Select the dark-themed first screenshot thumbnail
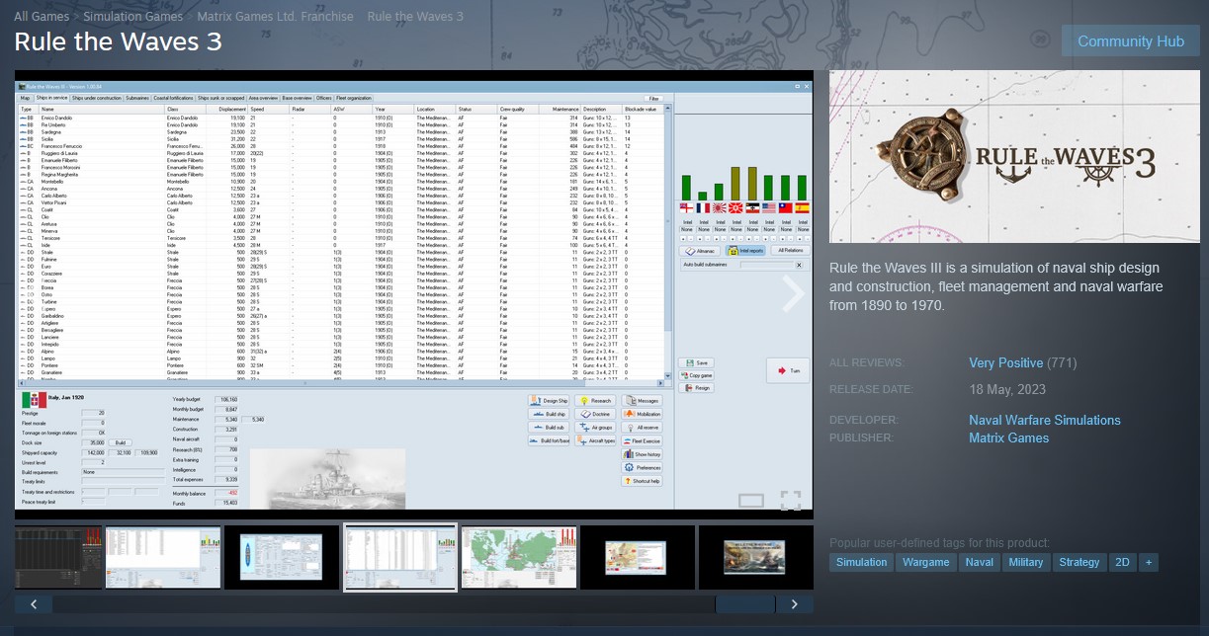1209x636 pixels. 58,557
